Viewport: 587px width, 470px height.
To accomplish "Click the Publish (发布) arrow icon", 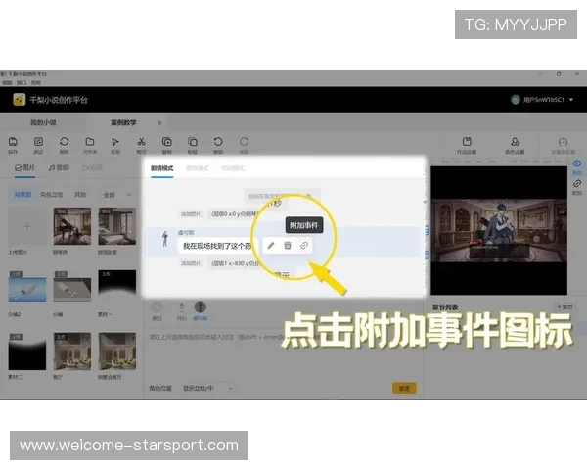I will point(115,142).
